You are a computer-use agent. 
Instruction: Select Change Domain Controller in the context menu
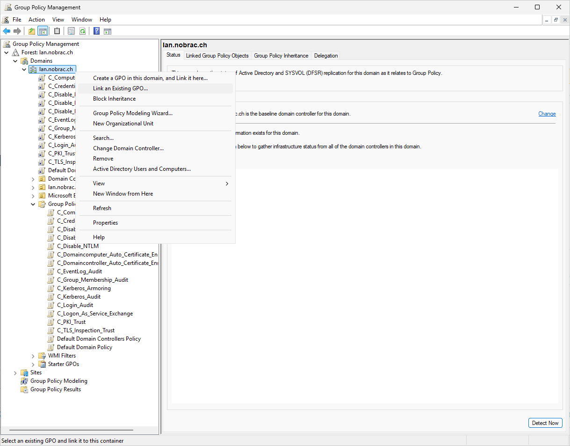[x=156, y=148]
